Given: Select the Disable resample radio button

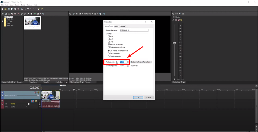Looking at the screenshot, I should pos(109,56).
